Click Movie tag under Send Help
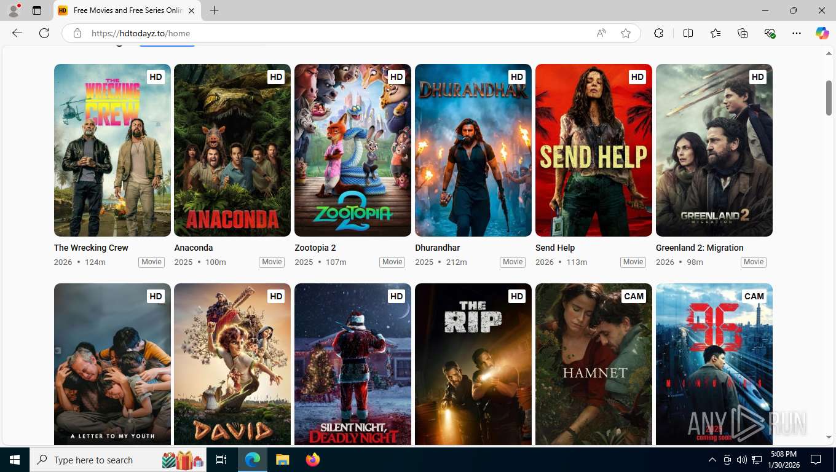 coord(633,262)
